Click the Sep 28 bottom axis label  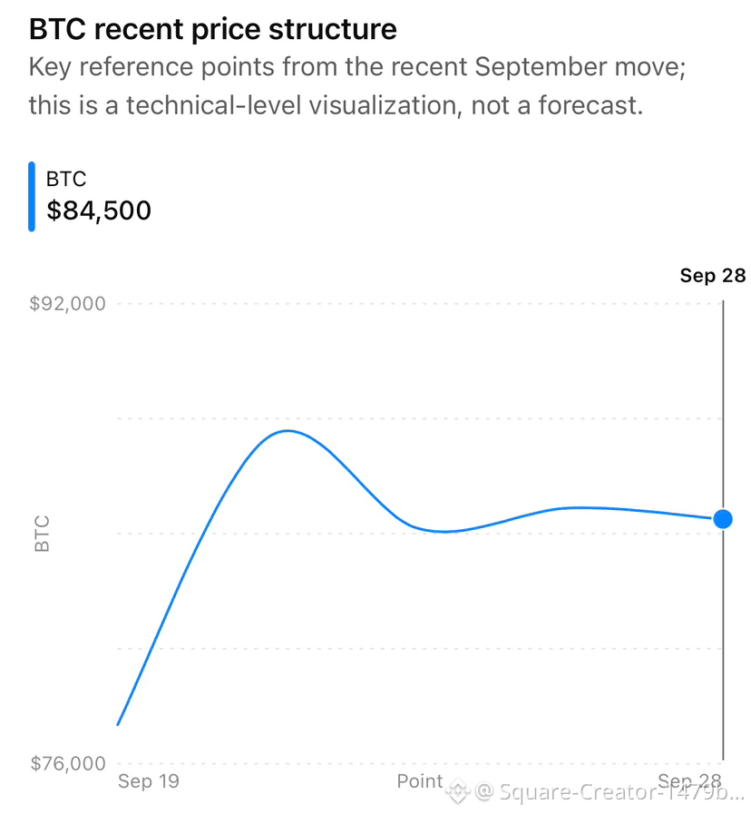click(689, 780)
